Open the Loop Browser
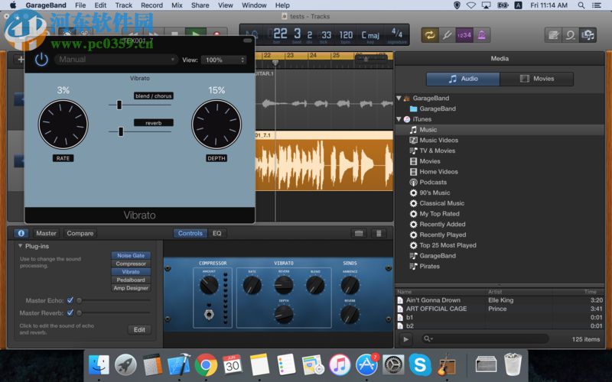This screenshot has width=612, height=382. coord(570,35)
